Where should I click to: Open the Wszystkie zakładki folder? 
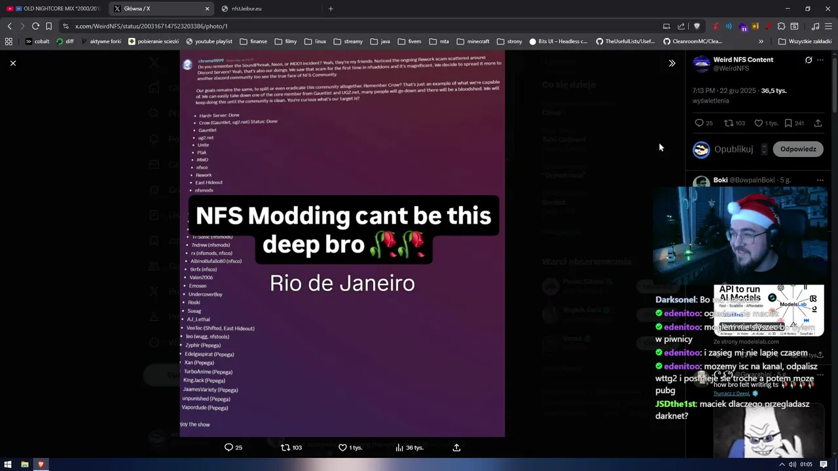coord(805,41)
